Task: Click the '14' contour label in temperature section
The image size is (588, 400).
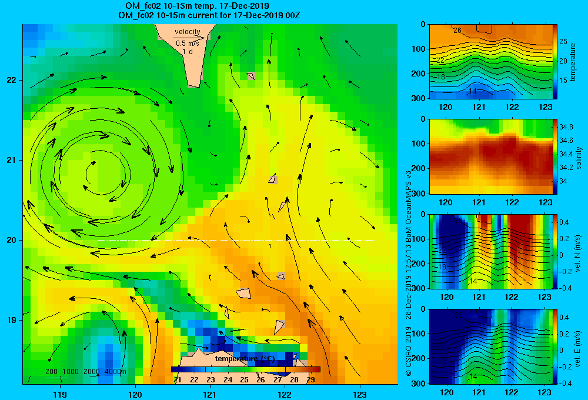Action: (x=473, y=91)
